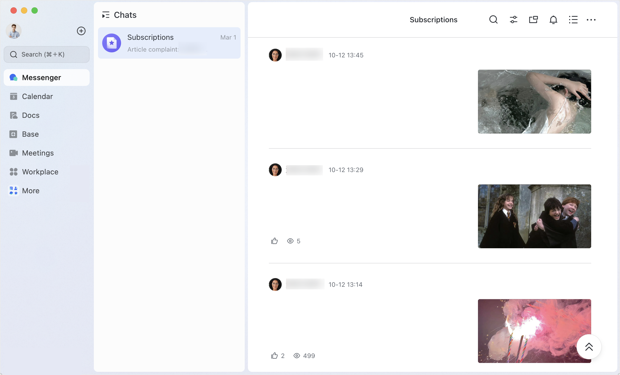Open the three-dot more options menu

click(x=591, y=20)
